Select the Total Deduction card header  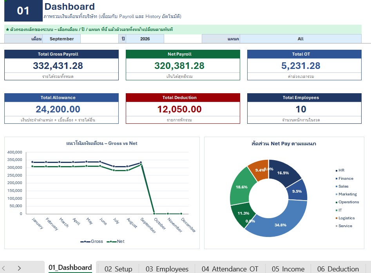click(x=183, y=98)
